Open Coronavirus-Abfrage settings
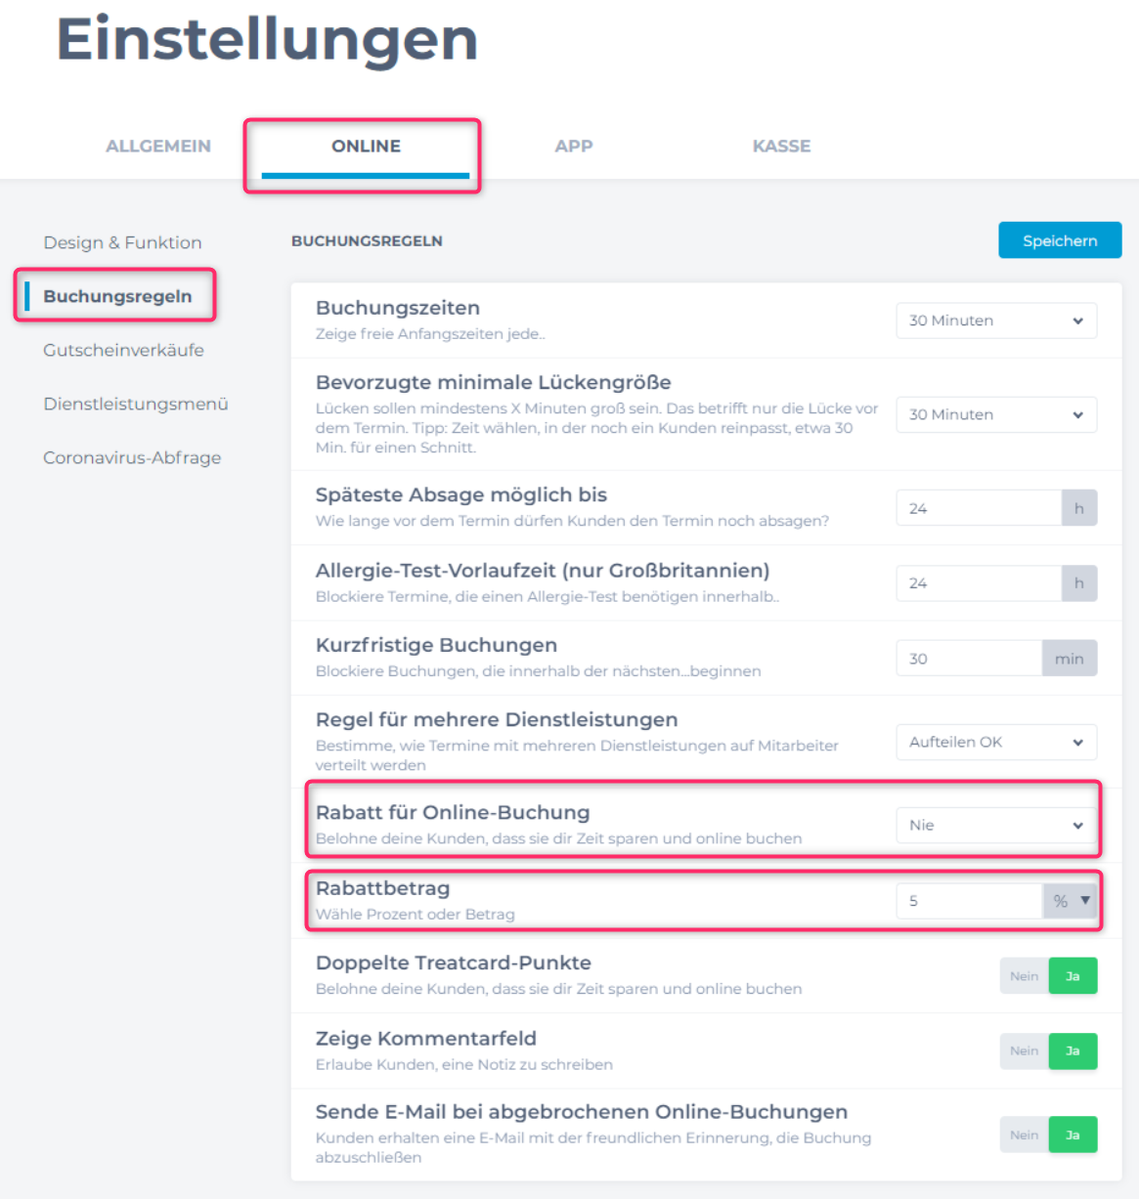Viewport: 1139px width, 1199px height. pyautogui.click(x=132, y=457)
